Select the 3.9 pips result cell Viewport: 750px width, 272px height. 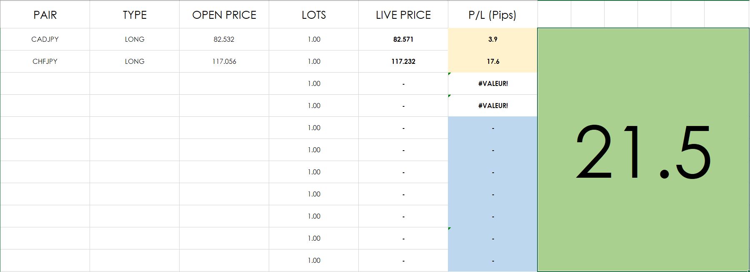point(492,39)
